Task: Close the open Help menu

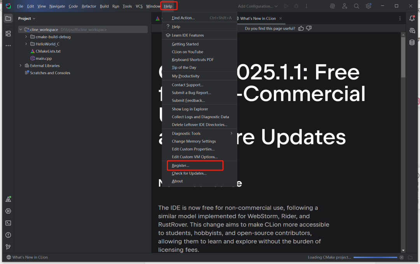Action: 168,6
